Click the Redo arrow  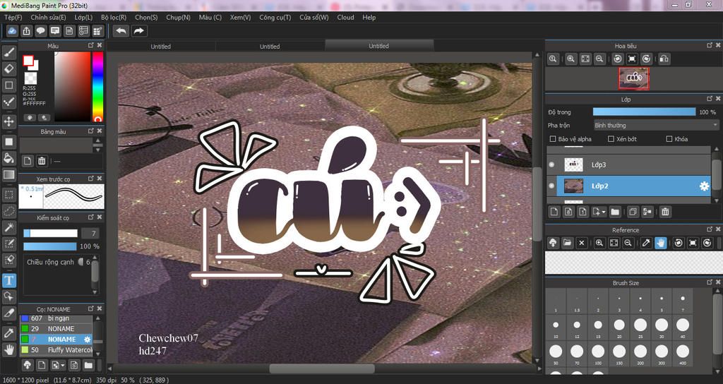click(x=138, y=31)
